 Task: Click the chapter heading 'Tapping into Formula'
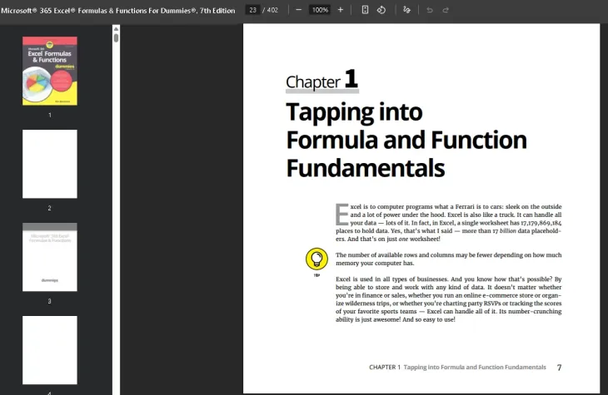coord(354,111)
